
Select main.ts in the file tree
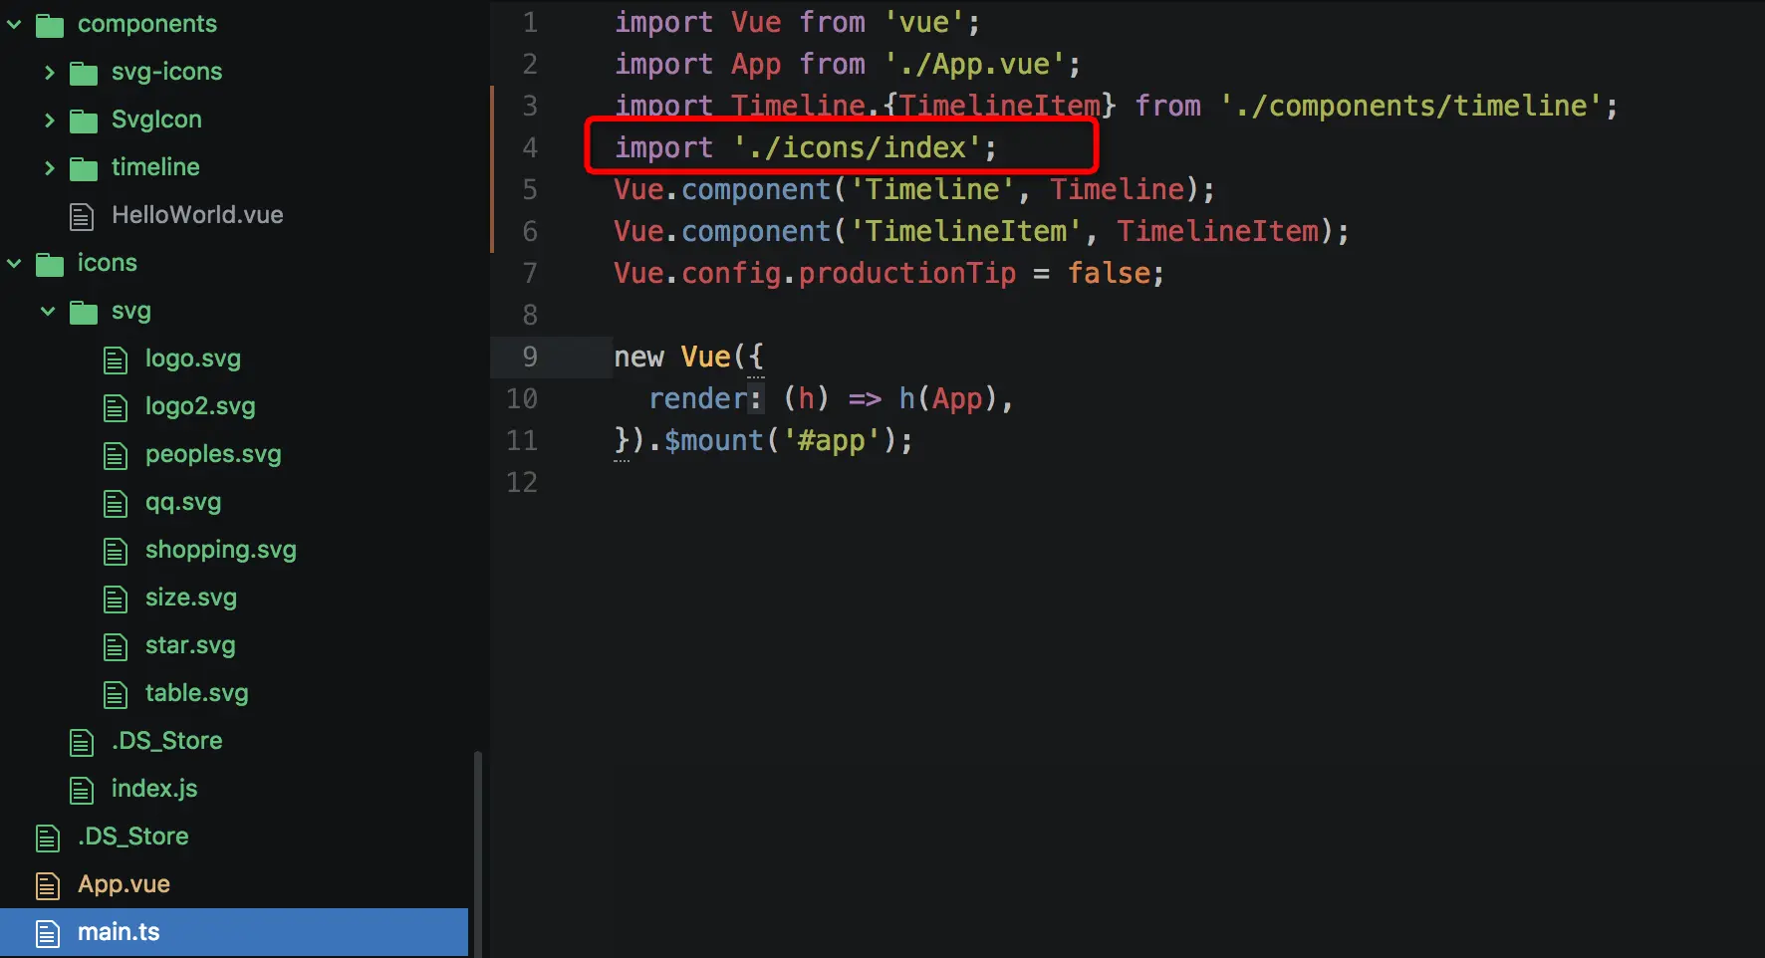pyautogui.click(x=234, y=932)
